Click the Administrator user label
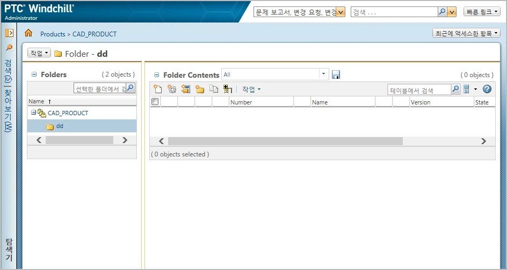The image size is (507, 270). click(x=21, y=18)
